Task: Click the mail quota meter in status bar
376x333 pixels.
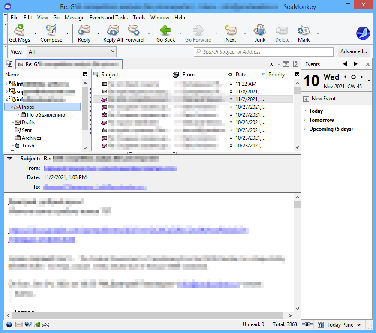Action: click(307, 324)
